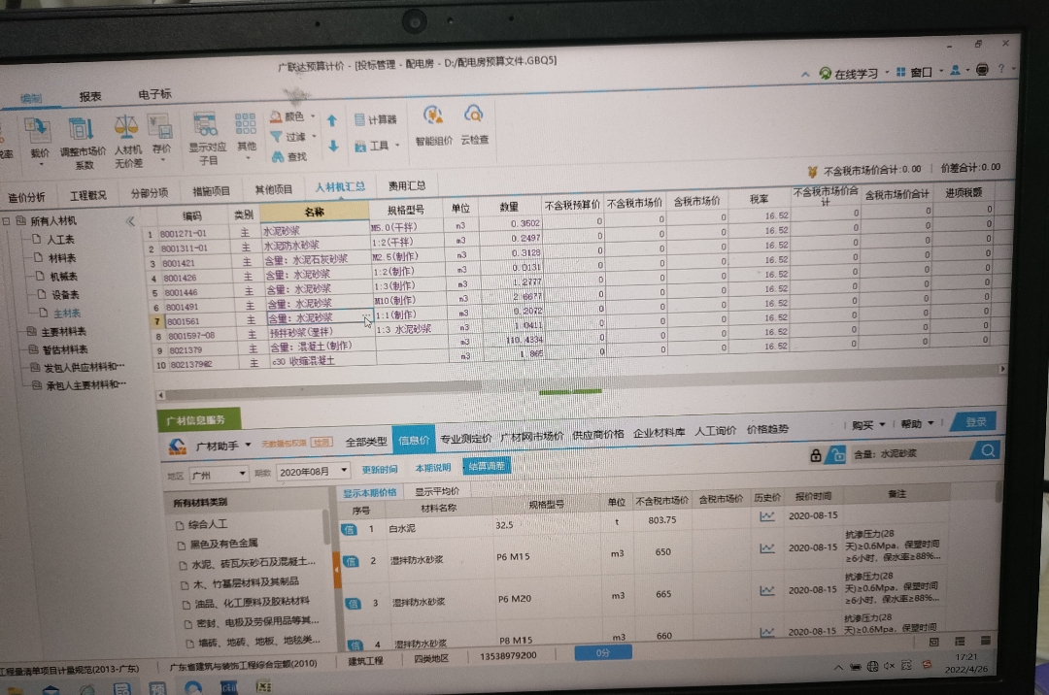Select 人工表 in the tree
The height and width of the screenshot is (695, 1049).
(60, 239)
